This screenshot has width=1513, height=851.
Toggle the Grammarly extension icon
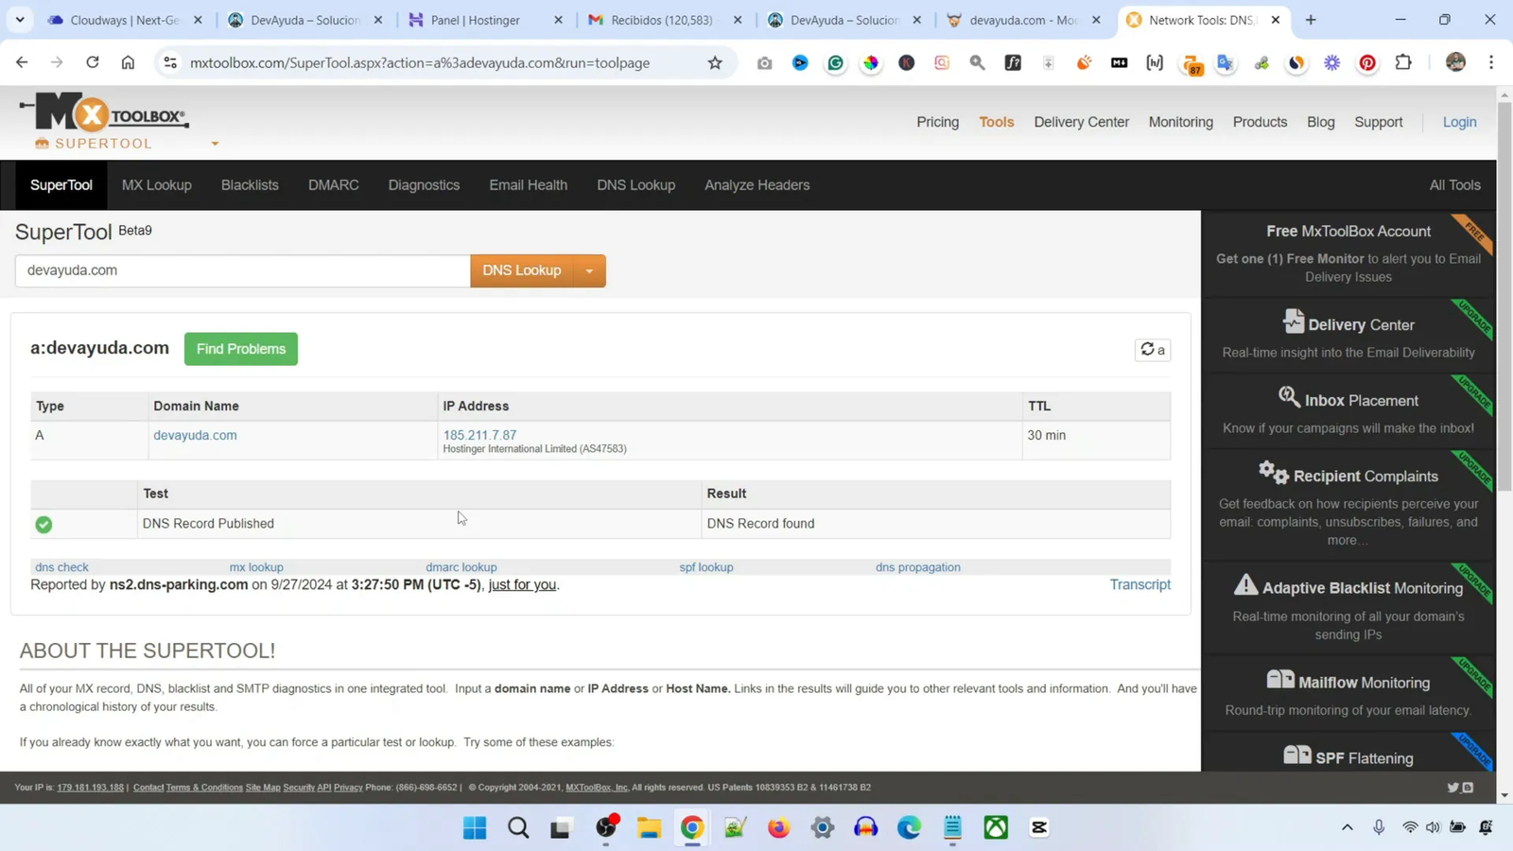pos(835,62)
